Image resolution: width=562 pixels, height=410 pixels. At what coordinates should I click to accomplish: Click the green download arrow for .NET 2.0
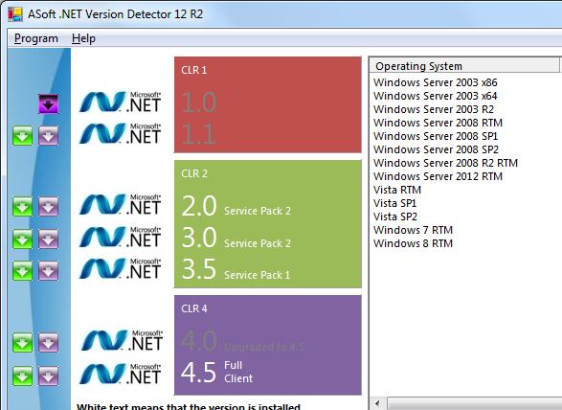23,207
